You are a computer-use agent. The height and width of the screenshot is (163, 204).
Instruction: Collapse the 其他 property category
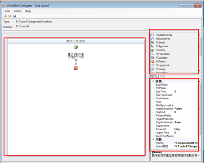(153, 81)
